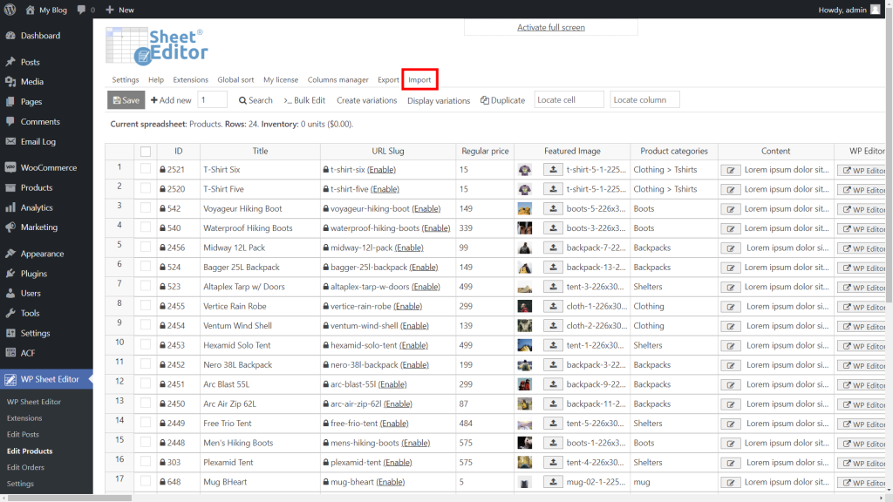Click the upload icon in Featured Image for T-Shirt Six
893x502 pixels.
(x=553, y=169)
